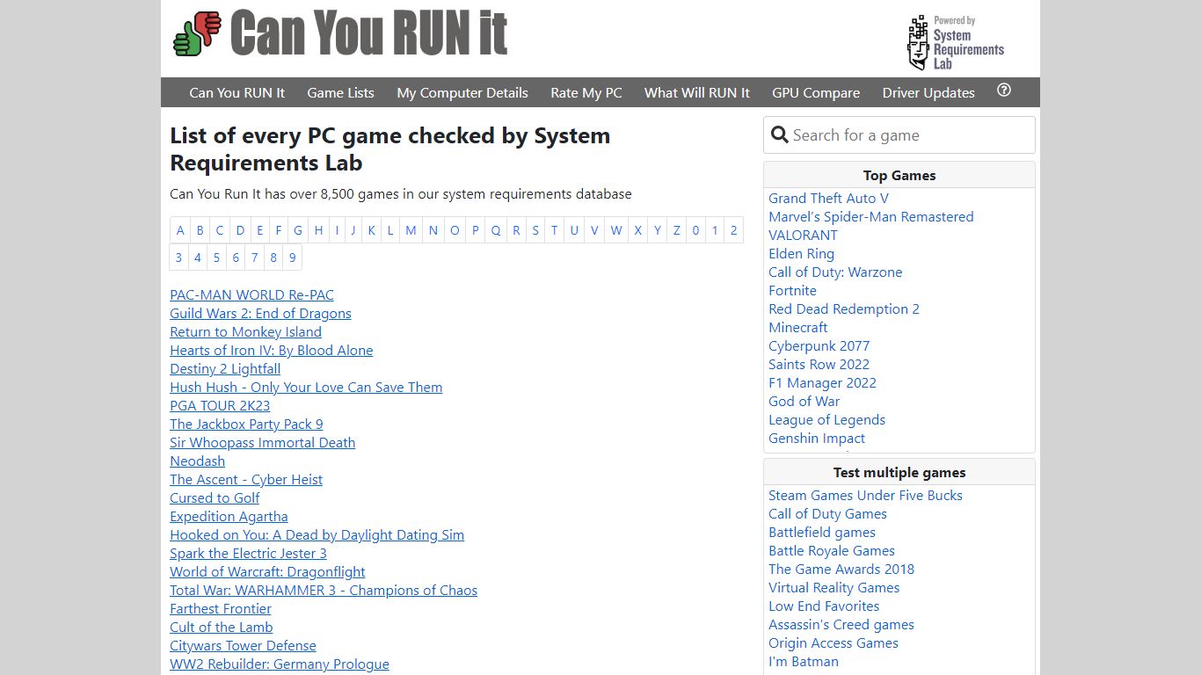Open Minecraft in Top Games
The height and width of the screenshot is (675, 1201).
click(x=798, y=327)
